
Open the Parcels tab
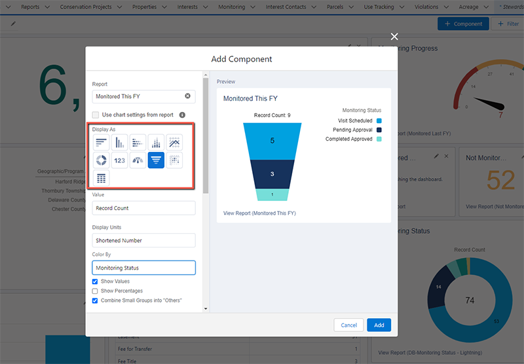tap(335, 7)
